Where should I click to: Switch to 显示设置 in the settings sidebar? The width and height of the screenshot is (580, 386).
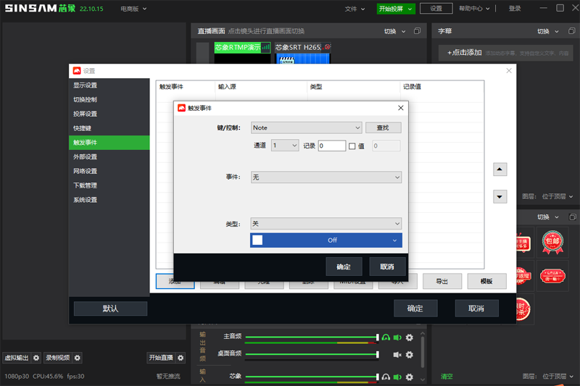click(109, 85)
